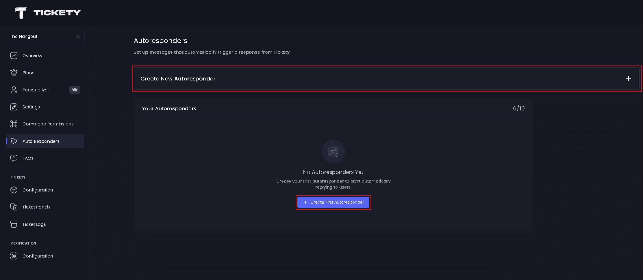Select the Overview icon in the sidebar
The image size is (643, 280).
[14, 55]
